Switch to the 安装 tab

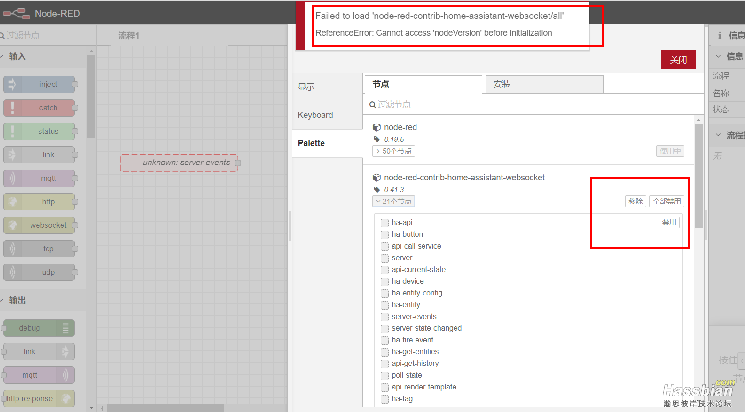pyautogui.click(x=544, y=85)
